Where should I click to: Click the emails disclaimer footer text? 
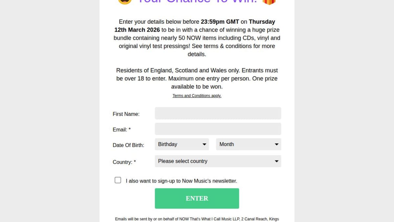click(x=197, y=219)
